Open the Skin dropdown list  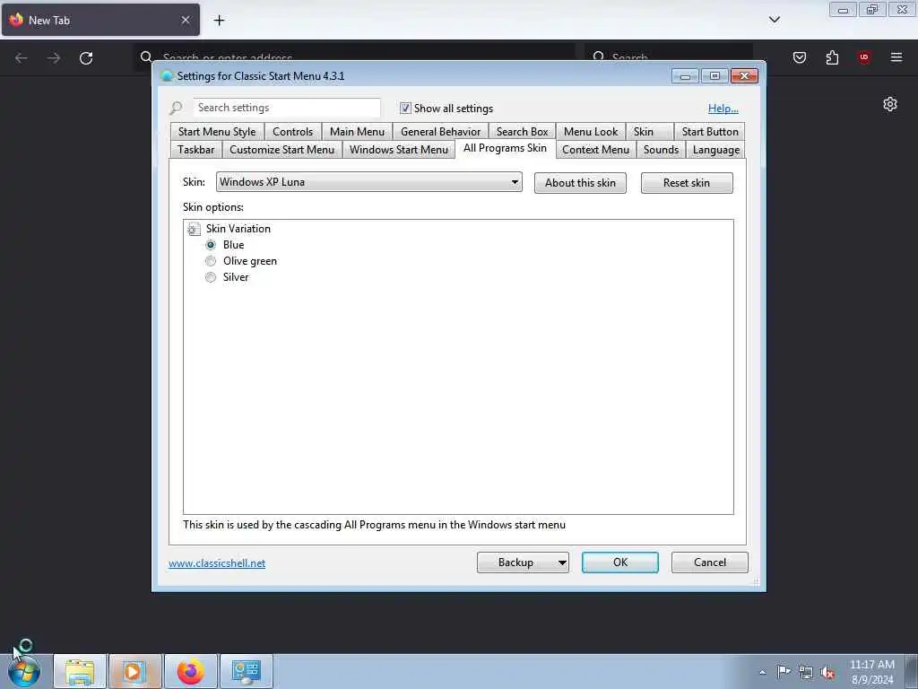[x=368, y=182]
